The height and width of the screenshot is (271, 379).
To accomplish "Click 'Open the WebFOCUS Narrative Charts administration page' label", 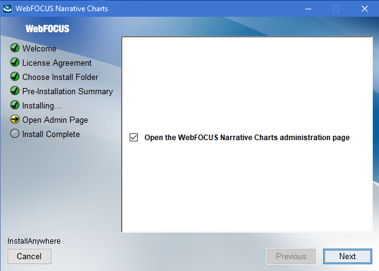I will [247, 138].
